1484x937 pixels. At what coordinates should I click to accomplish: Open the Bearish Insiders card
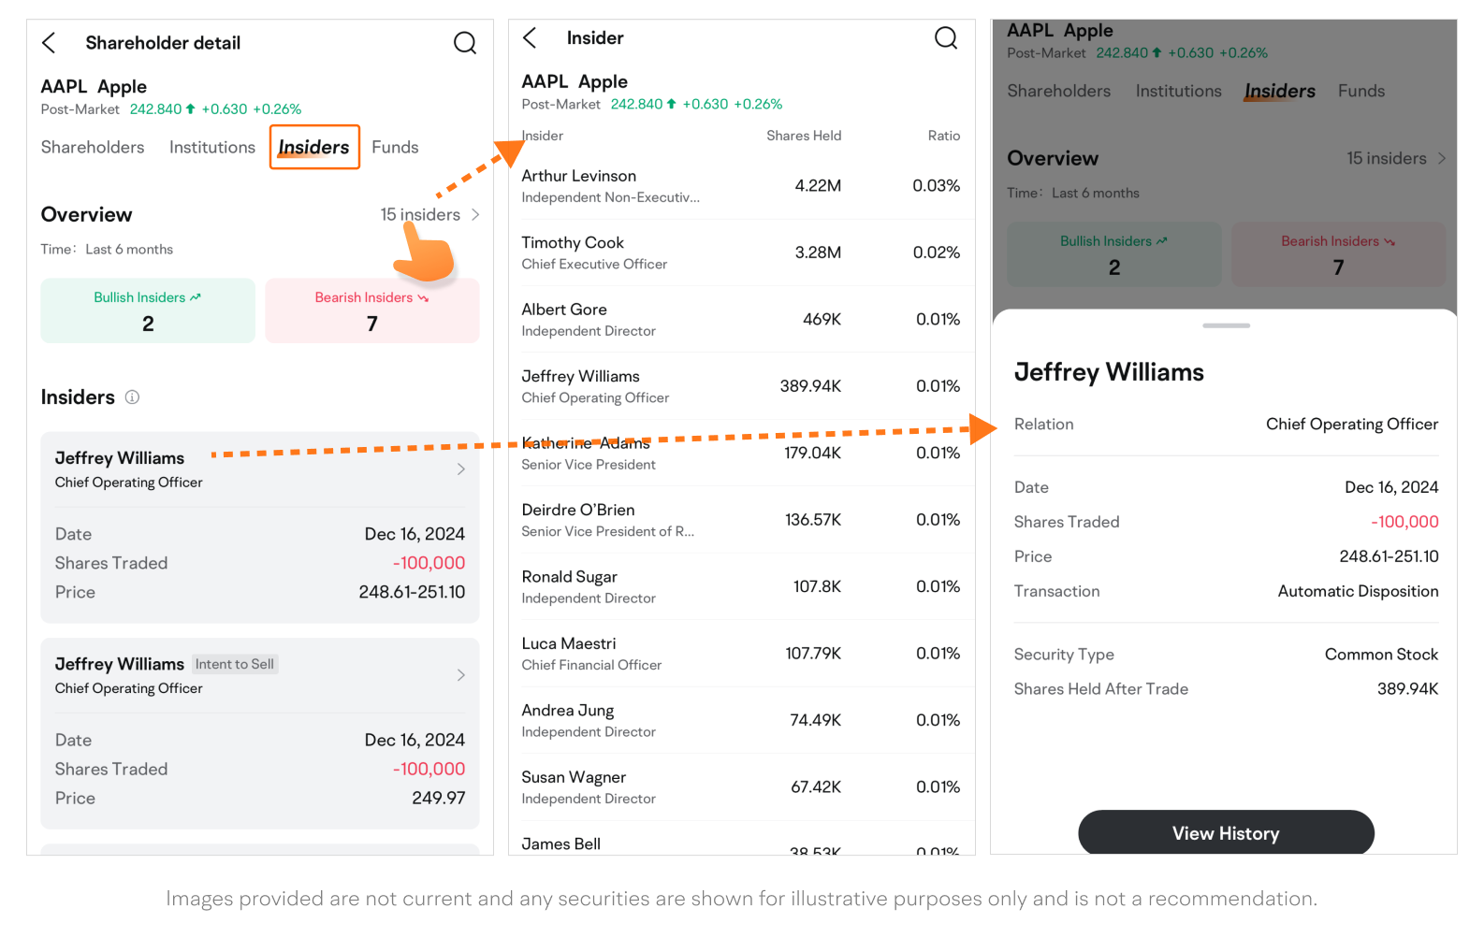[371, 310]
